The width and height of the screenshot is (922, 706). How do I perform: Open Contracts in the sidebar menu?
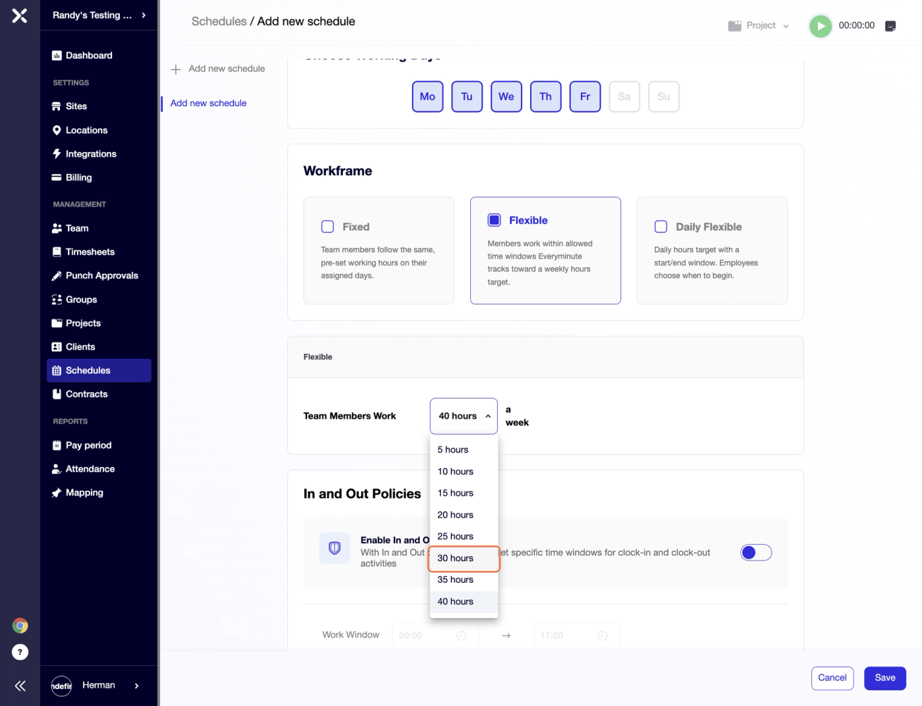[99, 394]
